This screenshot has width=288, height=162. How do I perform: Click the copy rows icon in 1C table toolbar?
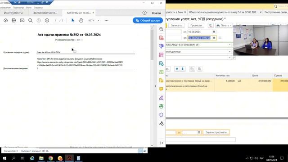point(192,69)
